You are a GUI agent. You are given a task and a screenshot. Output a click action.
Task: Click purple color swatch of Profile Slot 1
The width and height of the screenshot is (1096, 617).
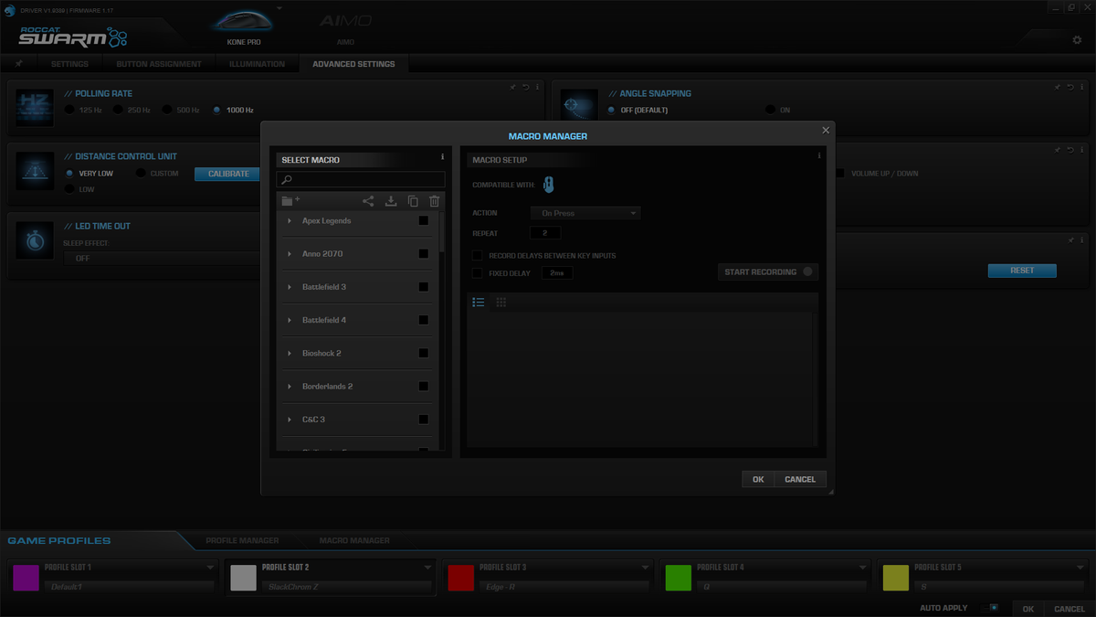coord(26,578)
